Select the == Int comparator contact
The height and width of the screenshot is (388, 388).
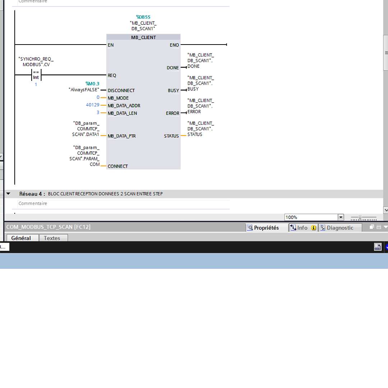click(x=36, y=75)
